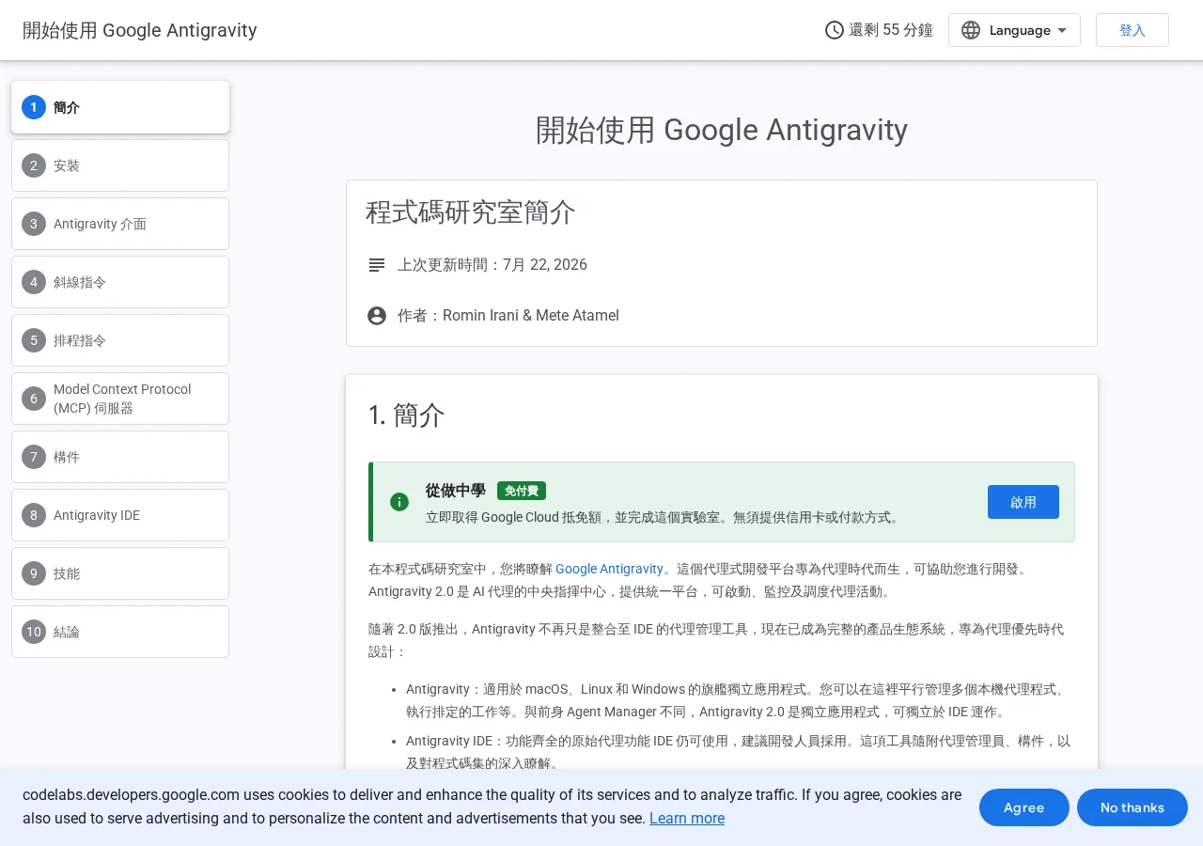Click the number 1 step badge
Image resolution: width=1203 pixels, height=846 pixels.
coord(34,107)
